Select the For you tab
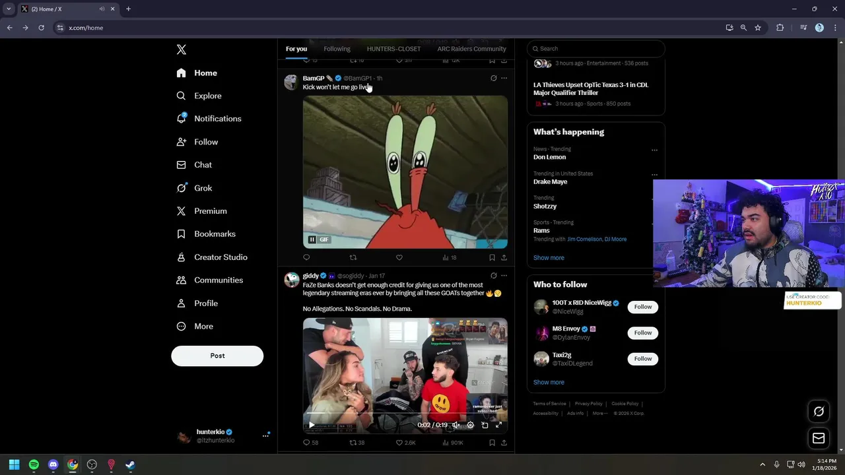The height and width of the screenshot is (475, 845). [296, 49]
